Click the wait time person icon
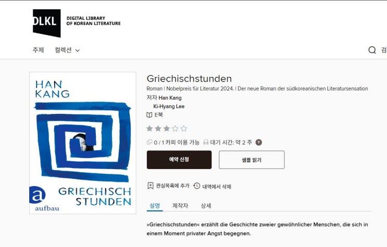This screenshot has width=387, height=247. click(206, 142)
